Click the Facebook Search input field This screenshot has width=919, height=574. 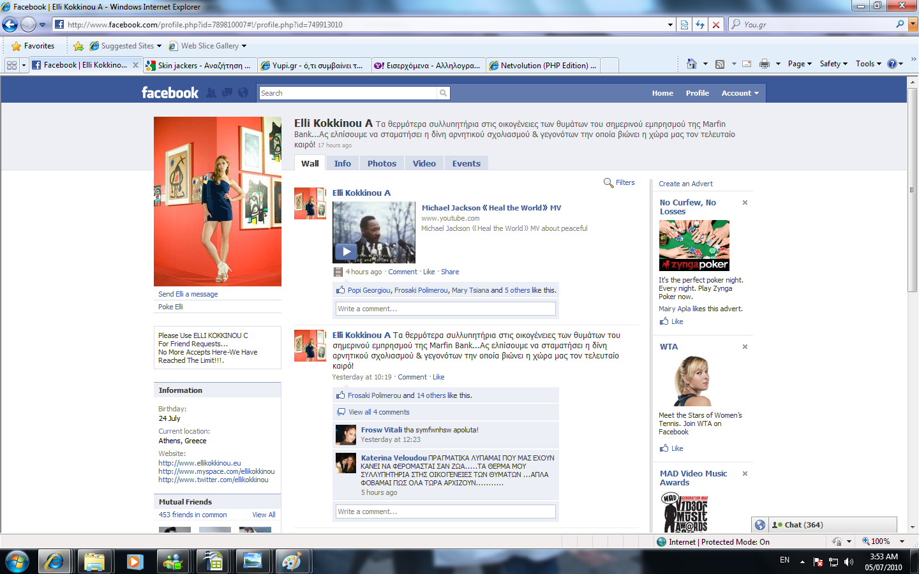348,93
